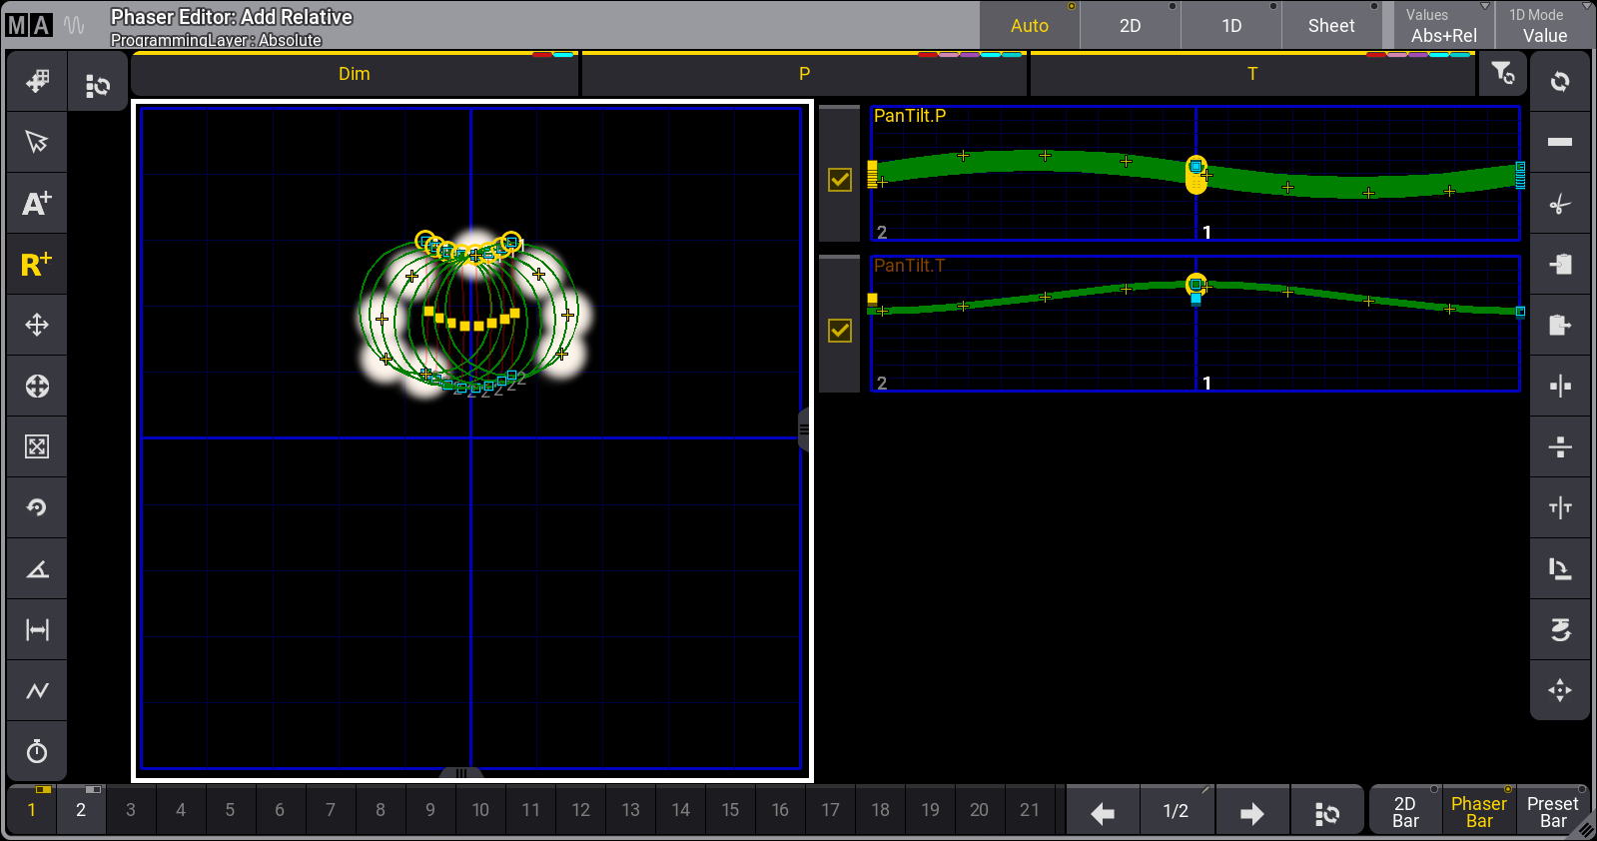Screen dimensions: 1597x841
Task: Activate the Add Absolute (A+) tool
Action: tap(37, 204)
